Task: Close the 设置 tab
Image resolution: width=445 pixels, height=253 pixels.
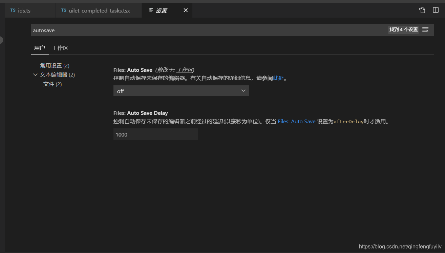Action: [x=186, y=10]
